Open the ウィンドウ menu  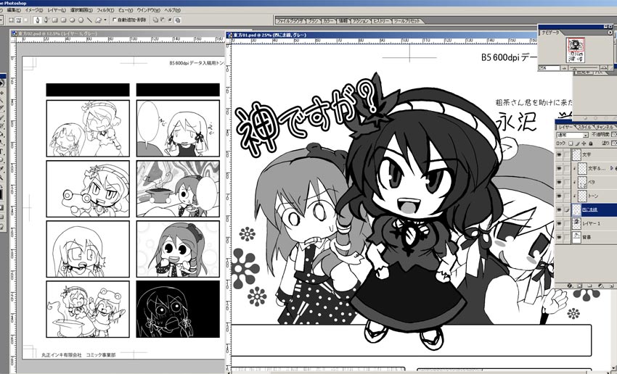pos(148,10)
